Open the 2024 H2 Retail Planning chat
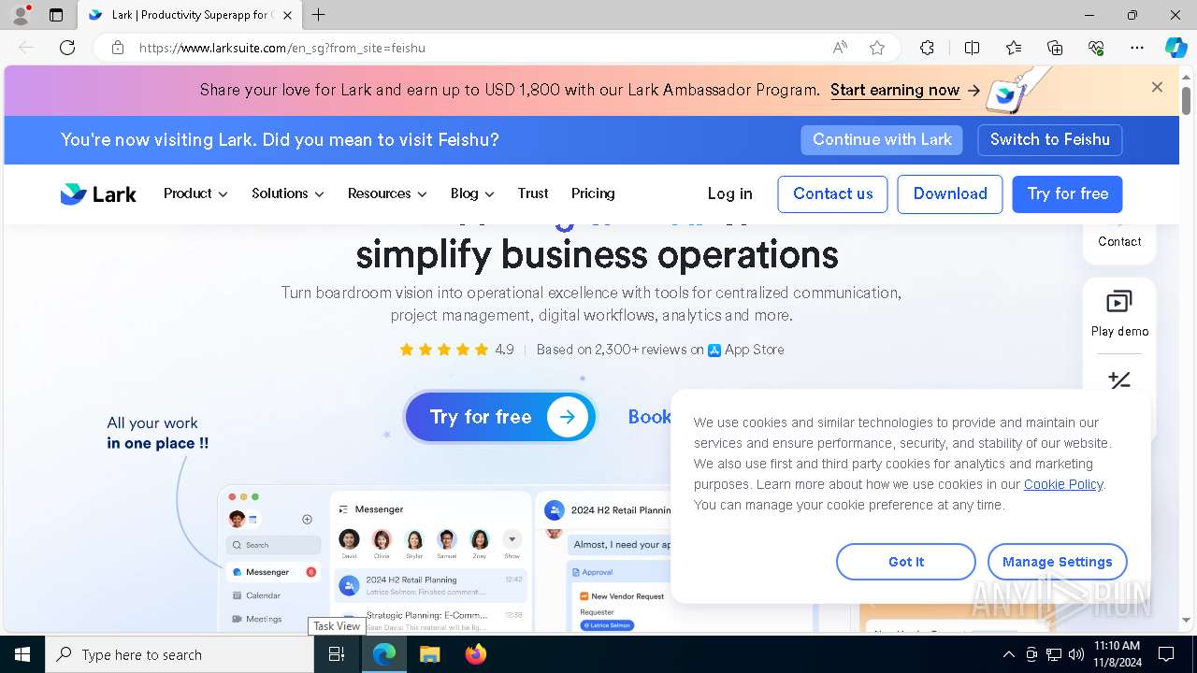1197x673 pixels. click(x=431, y=585)
